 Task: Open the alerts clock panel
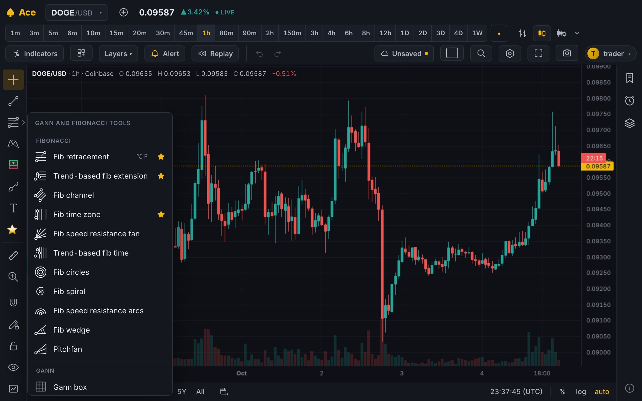pyautogui.click(x=629, y=101)
